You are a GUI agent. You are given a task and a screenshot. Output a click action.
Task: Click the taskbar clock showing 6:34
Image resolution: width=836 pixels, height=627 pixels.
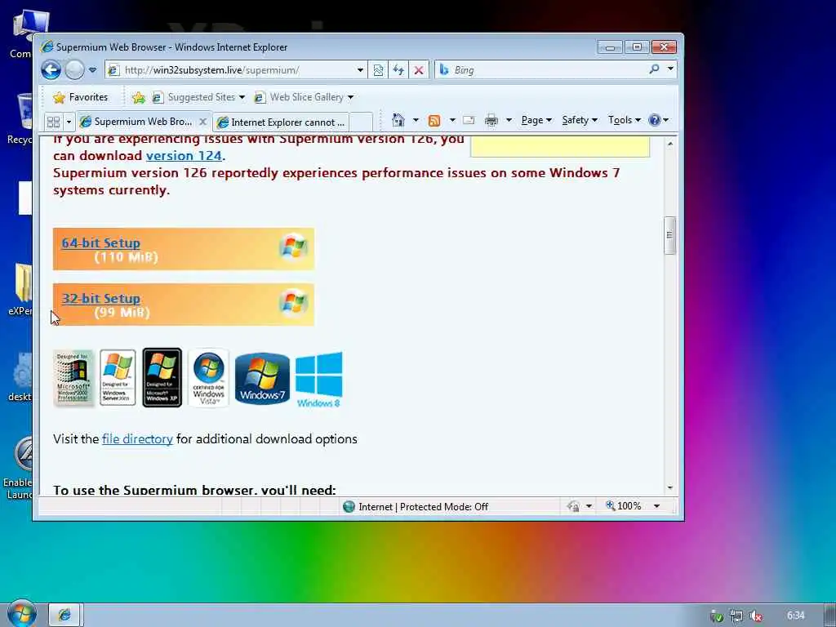796,616
